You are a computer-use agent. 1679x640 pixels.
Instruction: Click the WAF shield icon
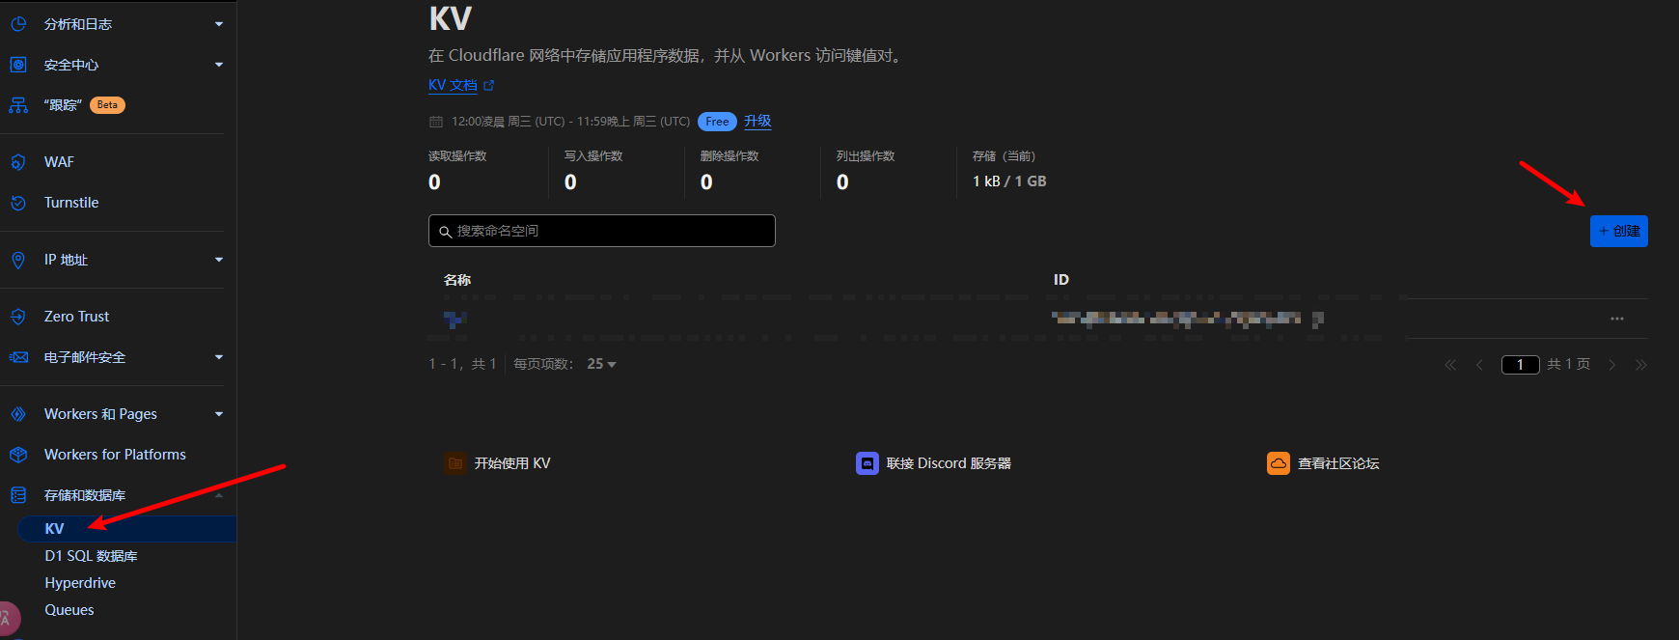18,162
